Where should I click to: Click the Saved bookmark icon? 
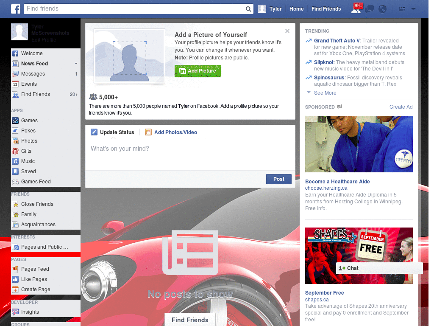click(15, 171)
